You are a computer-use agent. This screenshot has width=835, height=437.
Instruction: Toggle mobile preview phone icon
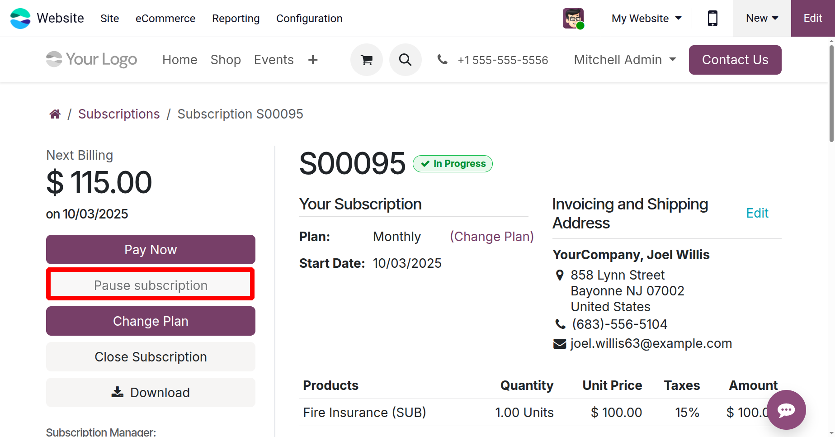[x=712, y=19]
